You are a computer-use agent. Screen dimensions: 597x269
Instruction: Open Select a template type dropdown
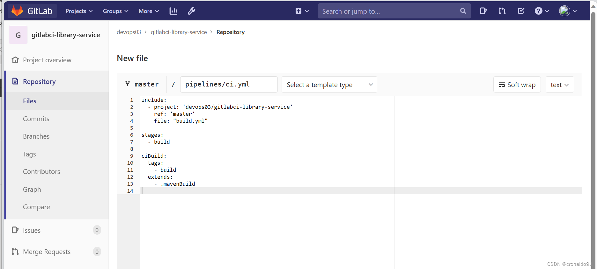pos(329,85)
